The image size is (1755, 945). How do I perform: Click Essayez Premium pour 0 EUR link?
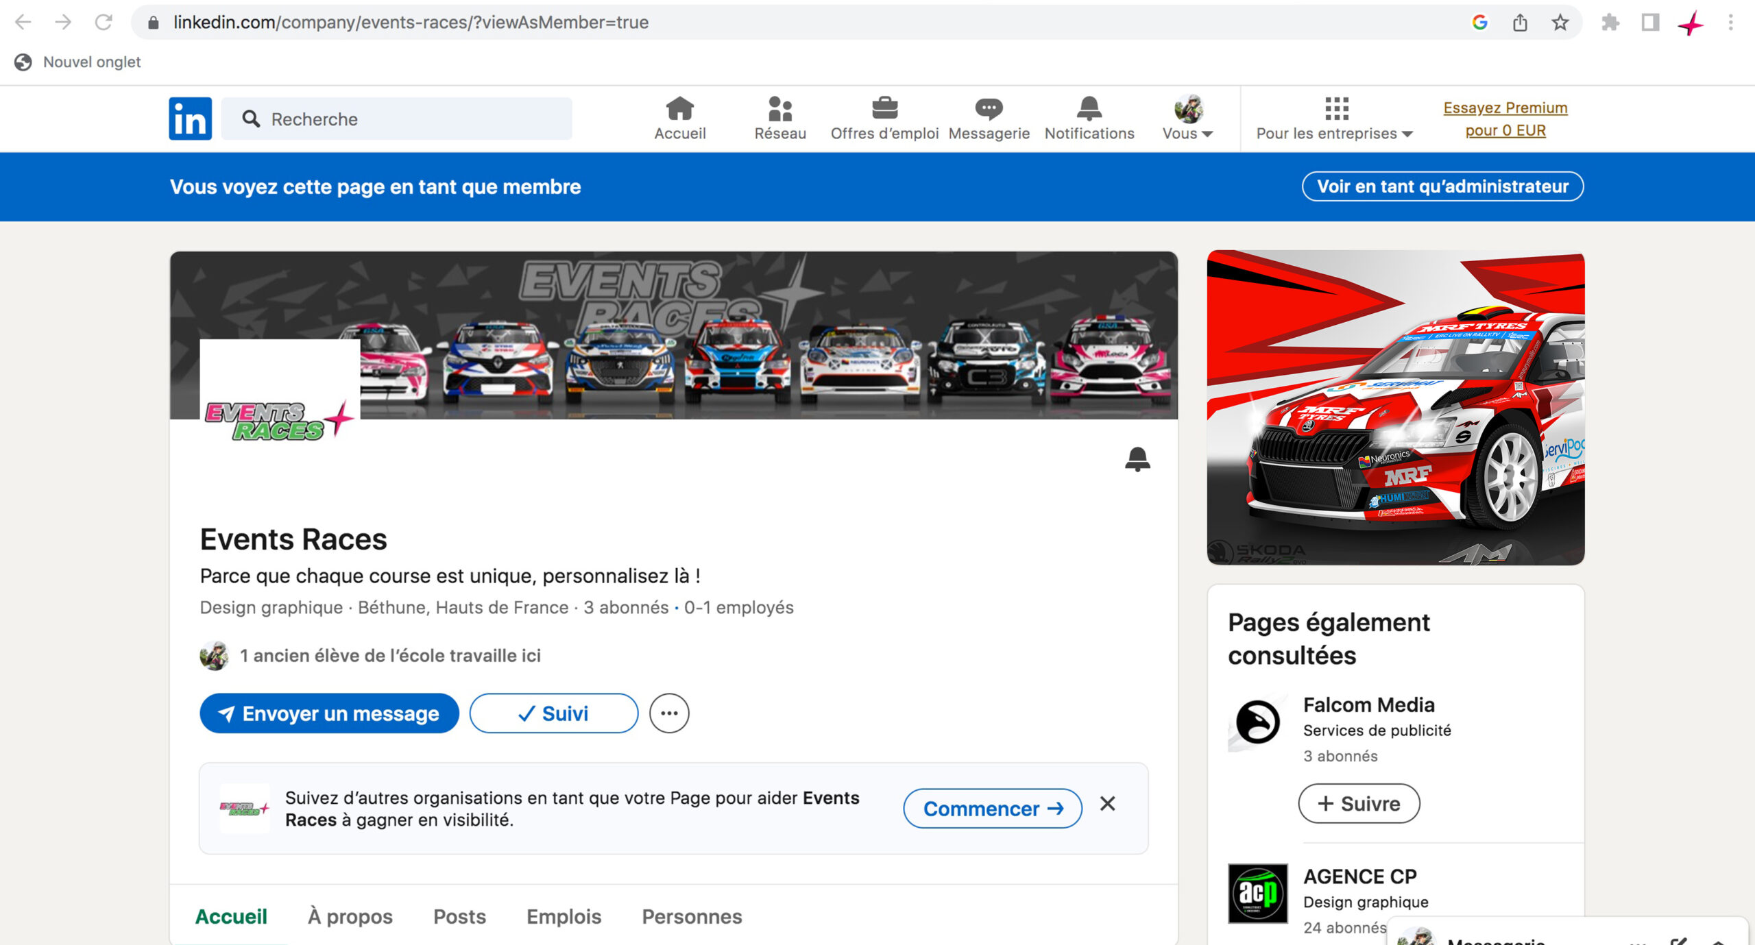click(1505, 119)
